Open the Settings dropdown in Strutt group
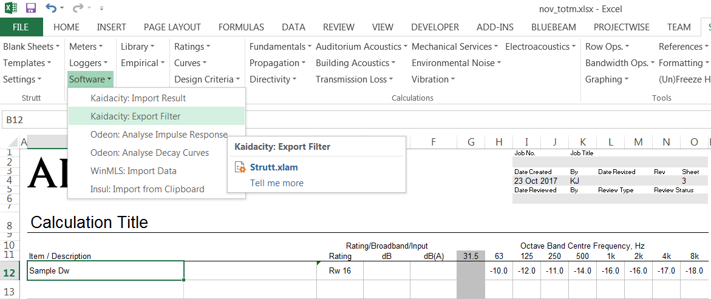Viewport: 711px width, 299px height. tap(22, 79)
